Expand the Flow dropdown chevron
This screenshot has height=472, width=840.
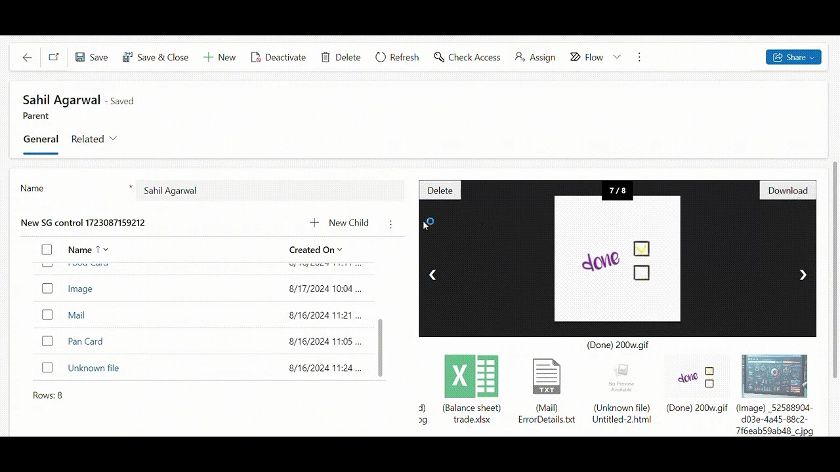pyautogui.click(x=617, y=58)
